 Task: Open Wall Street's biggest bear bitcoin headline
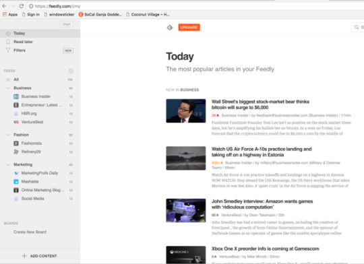coord(260,104)
